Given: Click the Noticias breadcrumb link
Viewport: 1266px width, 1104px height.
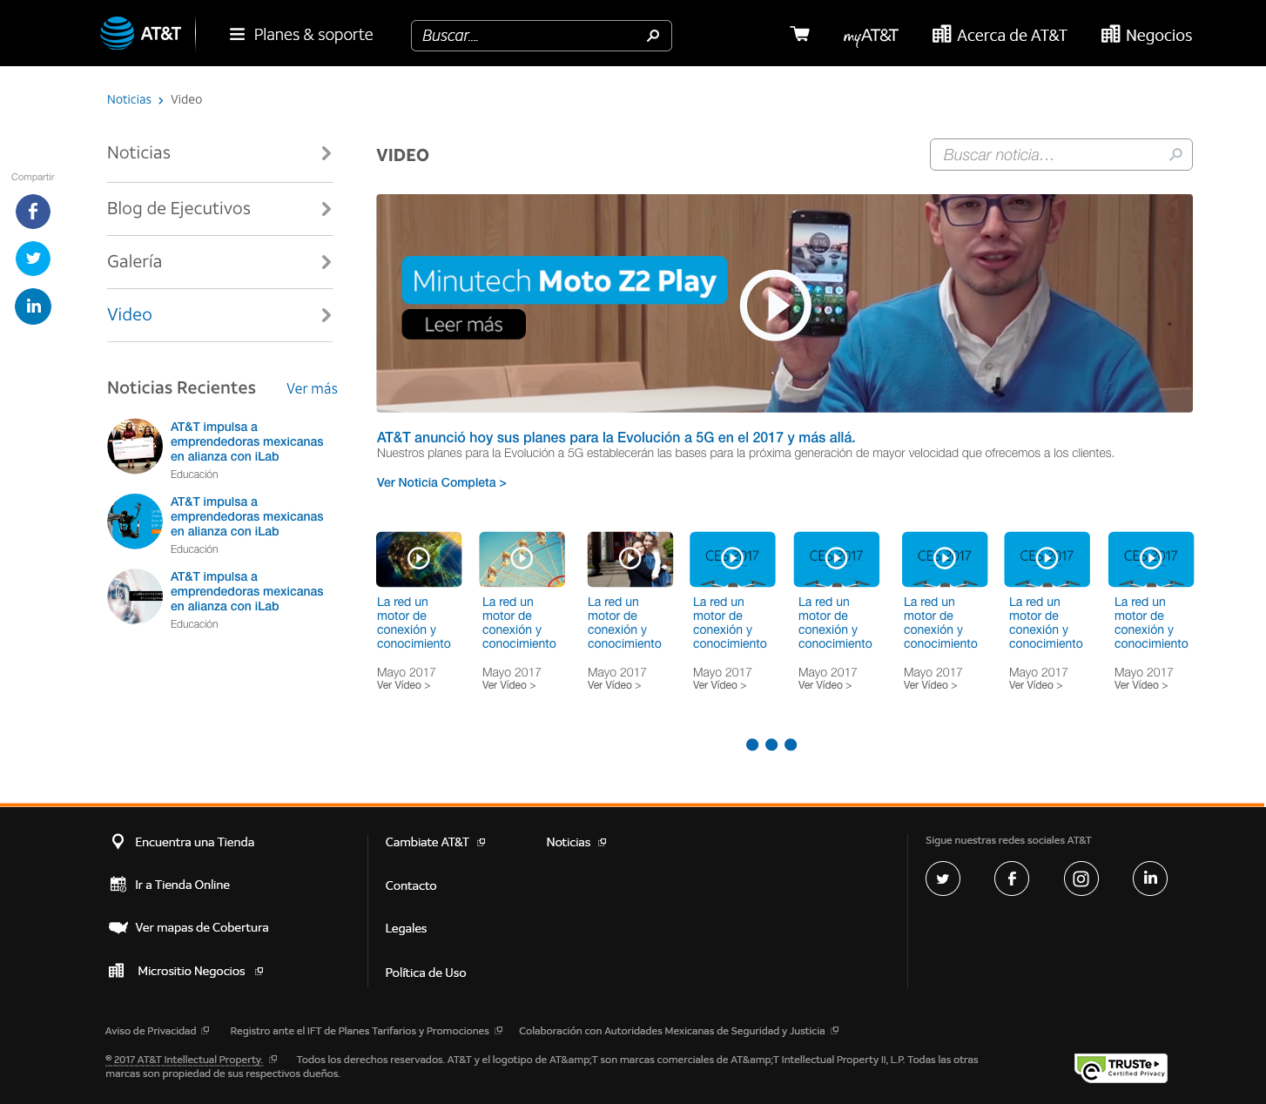Looking at the screenshot, I should point(129,99).
